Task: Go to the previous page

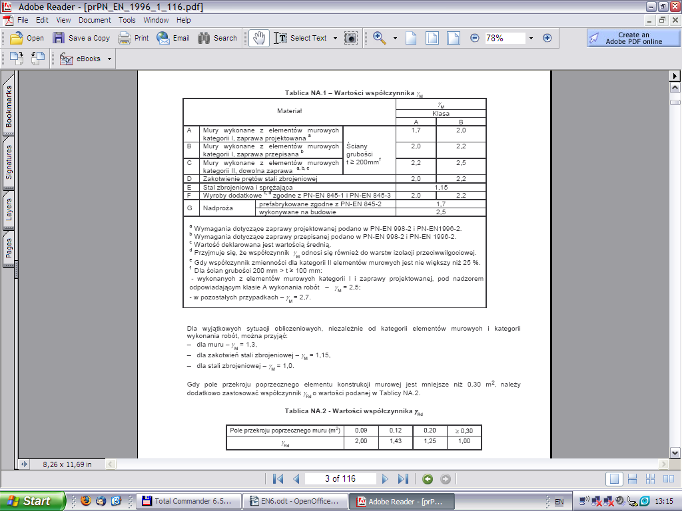Action: point(296,479)
